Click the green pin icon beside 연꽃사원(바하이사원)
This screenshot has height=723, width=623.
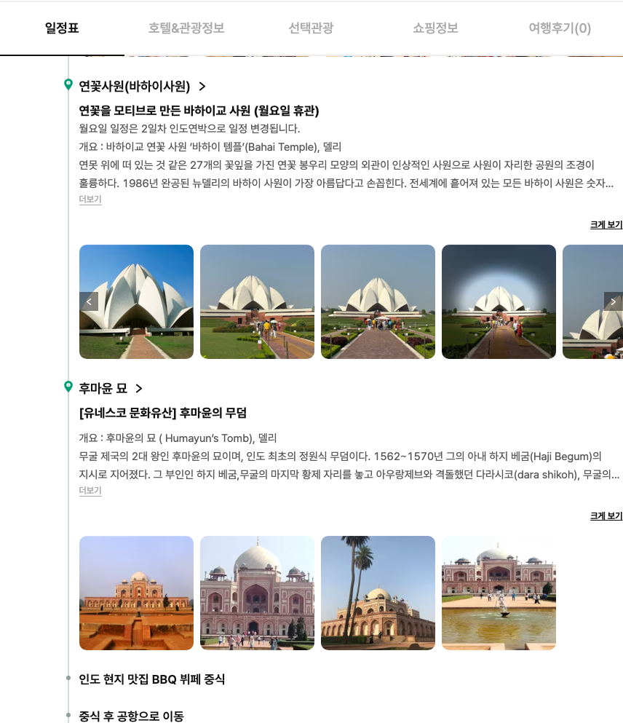point(68,84)
